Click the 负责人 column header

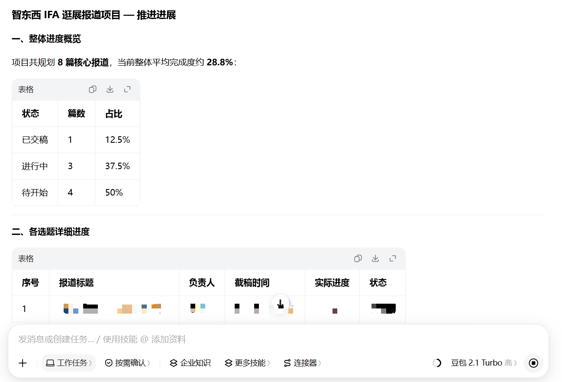[x=202, y=282]
